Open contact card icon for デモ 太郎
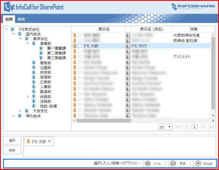The height and width of the screenshot is (170, 219). (128, 46)
